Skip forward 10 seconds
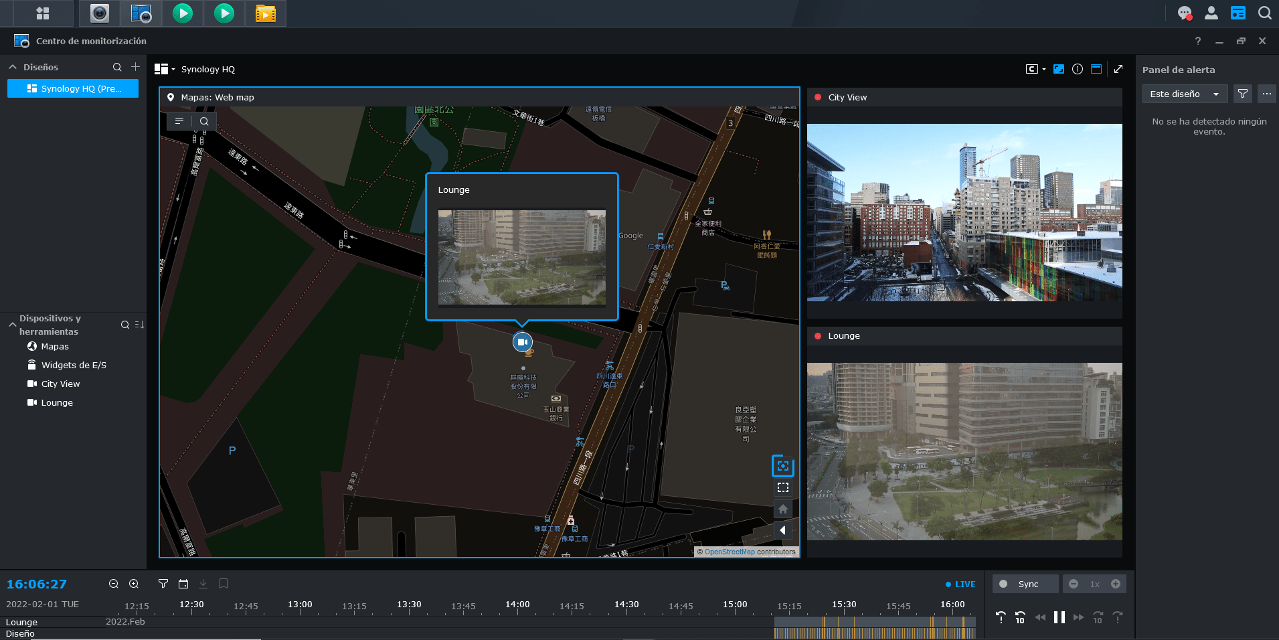The image size is (1279, 640). coord(1098,617)
